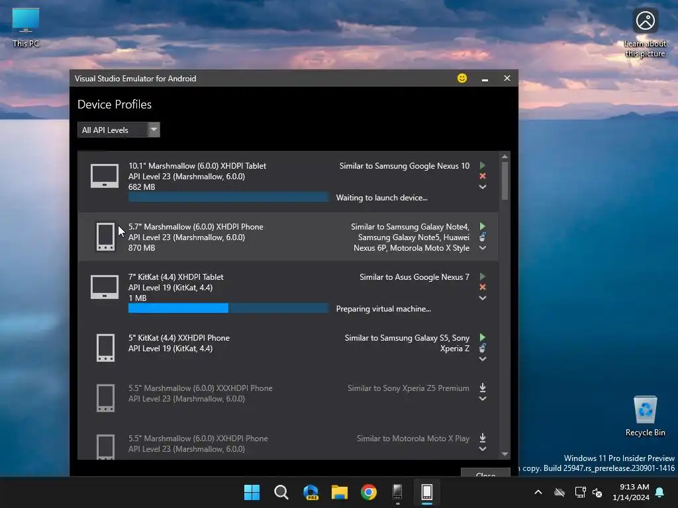Expand details for 5" KitKat Phone
This screenshot has width=678, height=508.
(483, 359)
